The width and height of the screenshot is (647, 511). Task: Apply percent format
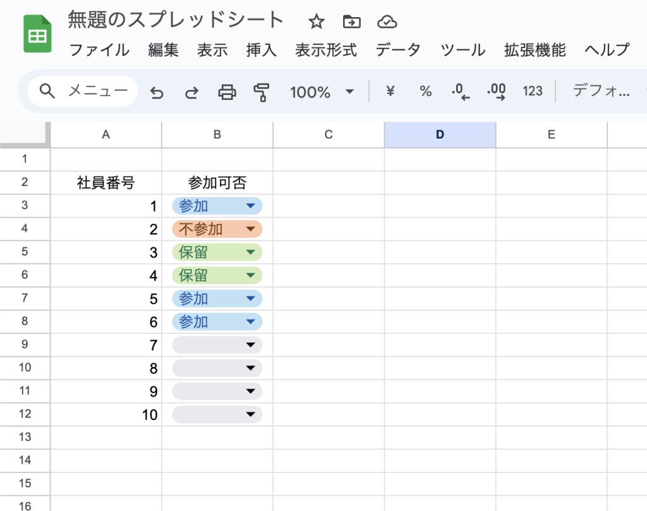click(x=425, y=91)
